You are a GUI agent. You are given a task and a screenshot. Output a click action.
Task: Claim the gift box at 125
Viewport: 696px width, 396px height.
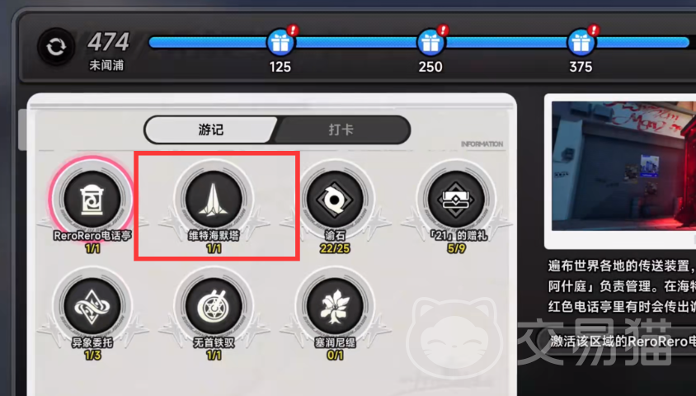point(280,42)
